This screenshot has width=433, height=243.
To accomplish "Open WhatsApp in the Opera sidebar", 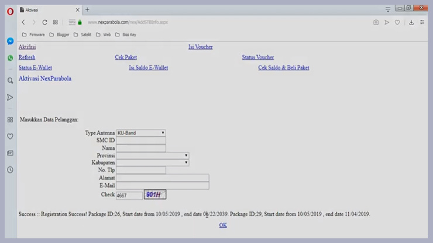I will coord(10,58).
